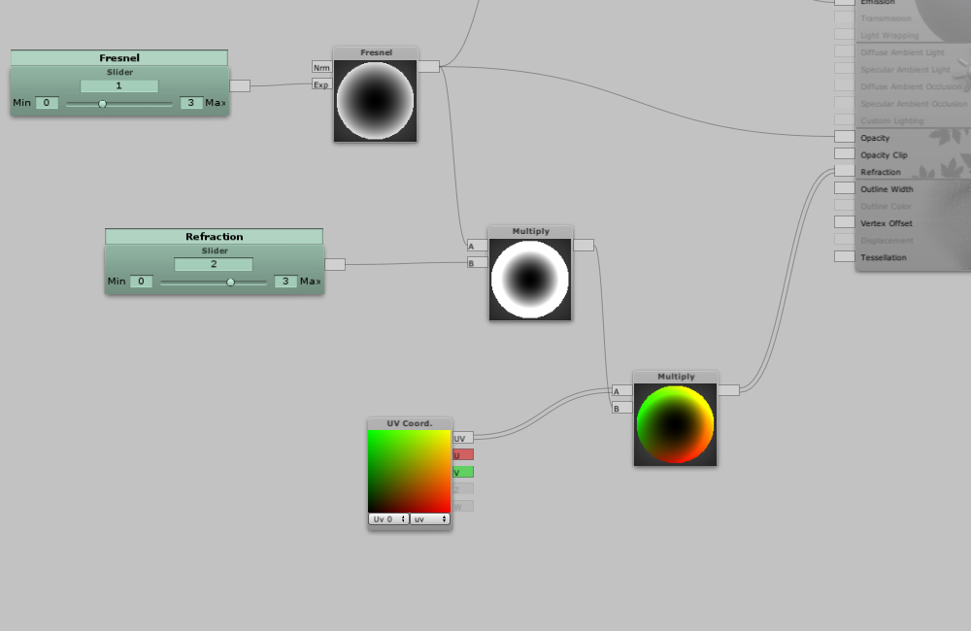Click the 'Opacity' label on main node
The height and width of the screenshot is (631, 971).
coord(875,138)
